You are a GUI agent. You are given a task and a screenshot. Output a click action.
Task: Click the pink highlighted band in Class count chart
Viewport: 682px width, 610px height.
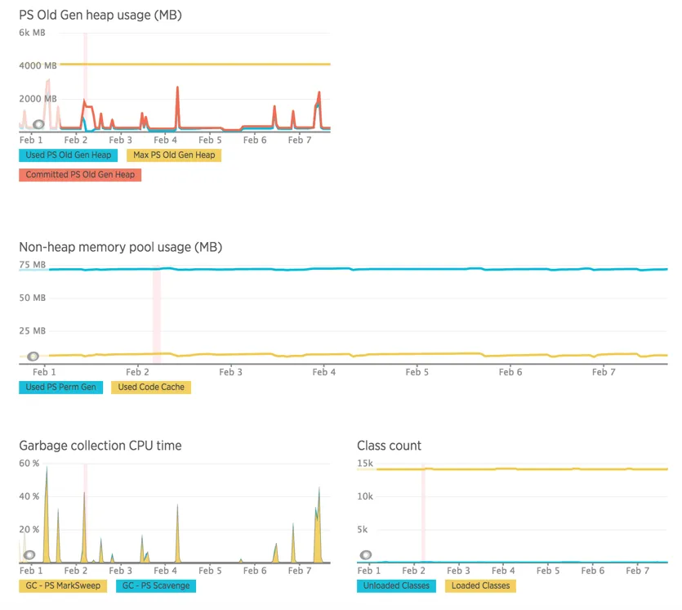point(423,513)
